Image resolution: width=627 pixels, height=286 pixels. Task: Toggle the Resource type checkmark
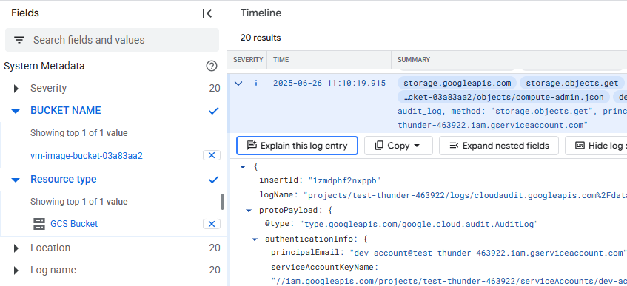pyautogui.click(x=214, y=180)
